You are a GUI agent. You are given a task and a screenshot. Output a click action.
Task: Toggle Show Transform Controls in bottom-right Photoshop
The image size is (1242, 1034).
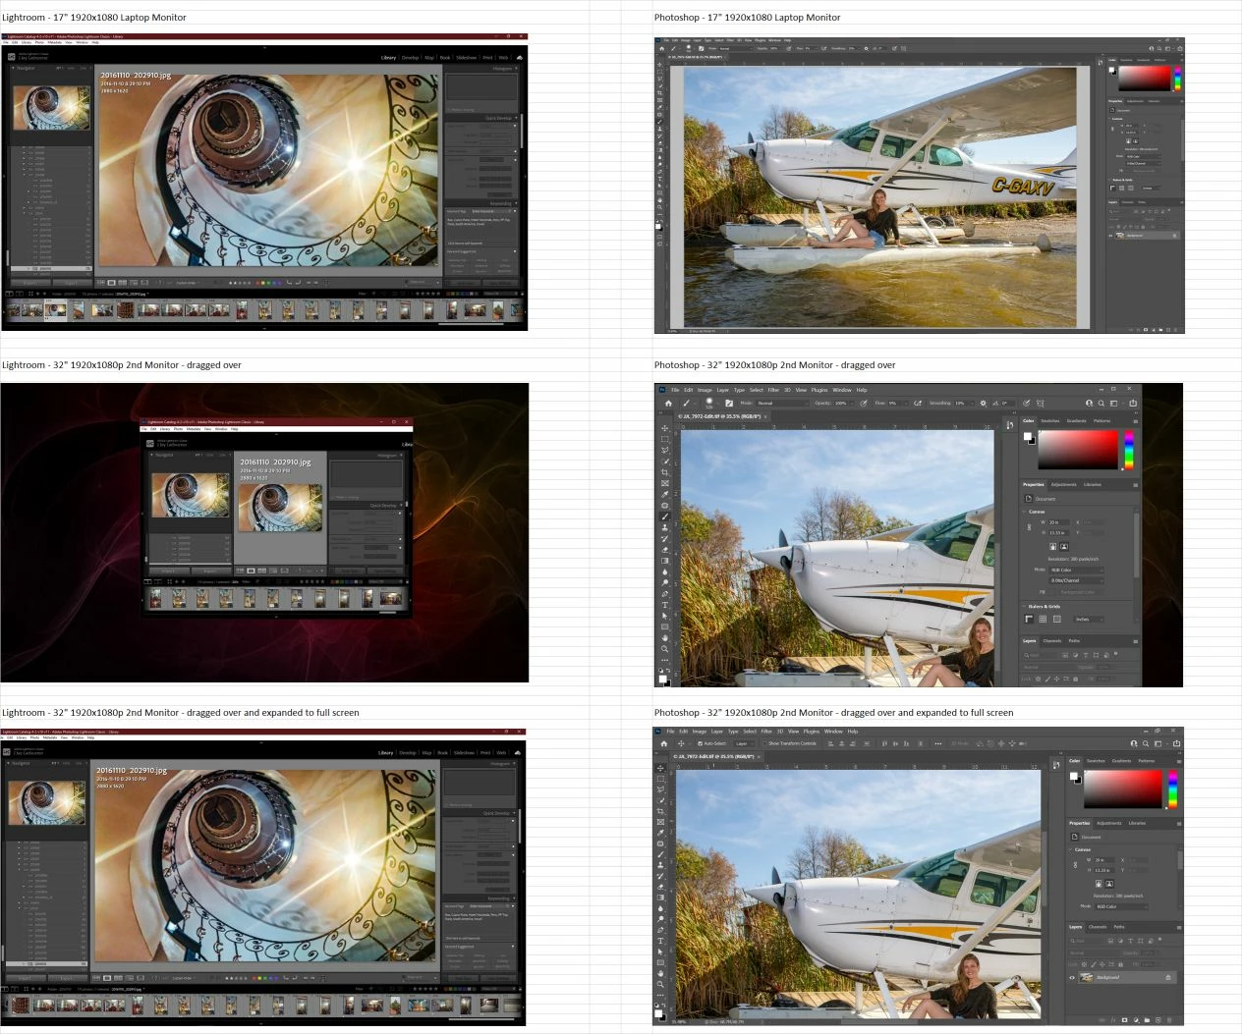click(764, 743)
